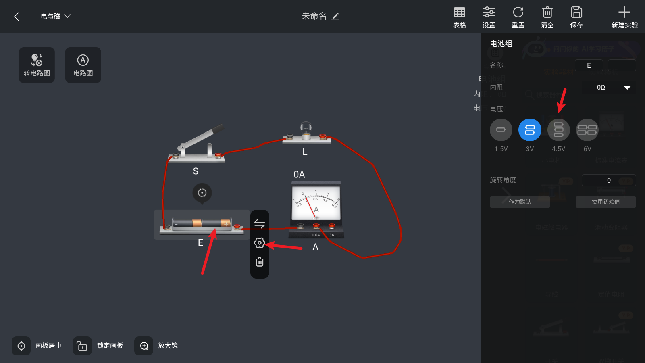Image resolution: width=645 pixels, height=363 pixels.
Task: Toggle the 锁定画板 canvas lock
Action: [x=82, y=346]
